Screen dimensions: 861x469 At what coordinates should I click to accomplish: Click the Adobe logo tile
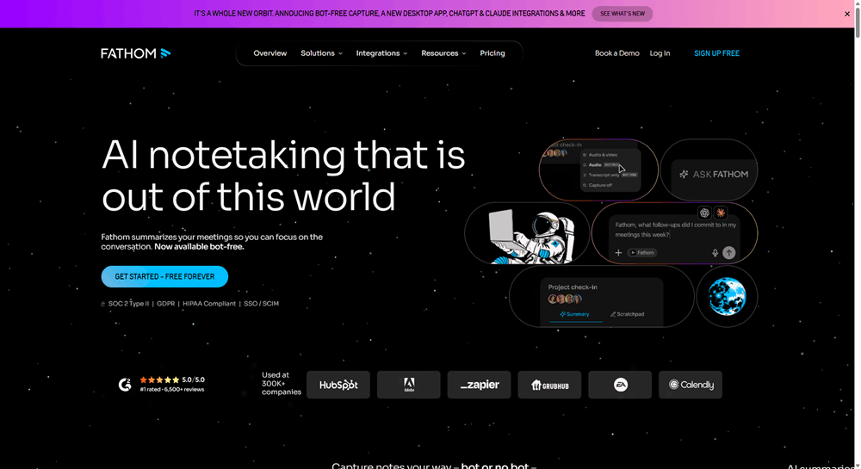[408, 385]
